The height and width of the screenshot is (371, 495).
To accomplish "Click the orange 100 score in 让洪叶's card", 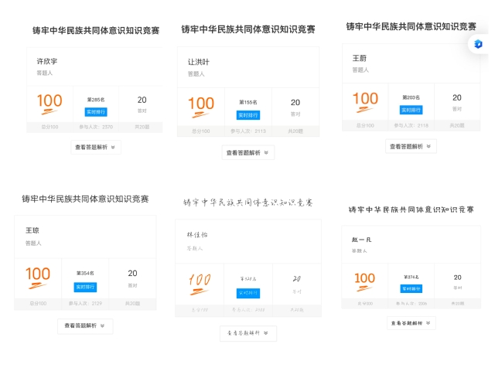I will tap(201, 104).
